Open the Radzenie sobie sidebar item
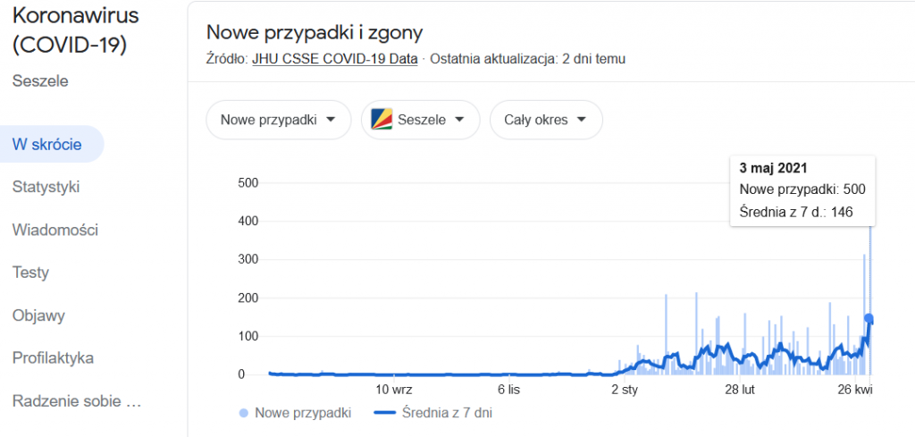The height and width of the screenshot is (437, 915). tap(77, 401)
